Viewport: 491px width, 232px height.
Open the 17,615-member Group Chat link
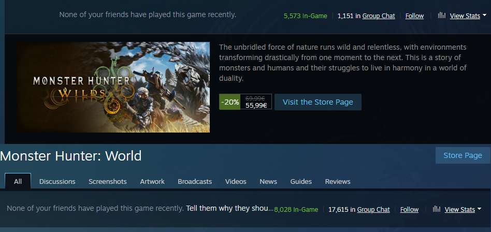click(373, 209)
